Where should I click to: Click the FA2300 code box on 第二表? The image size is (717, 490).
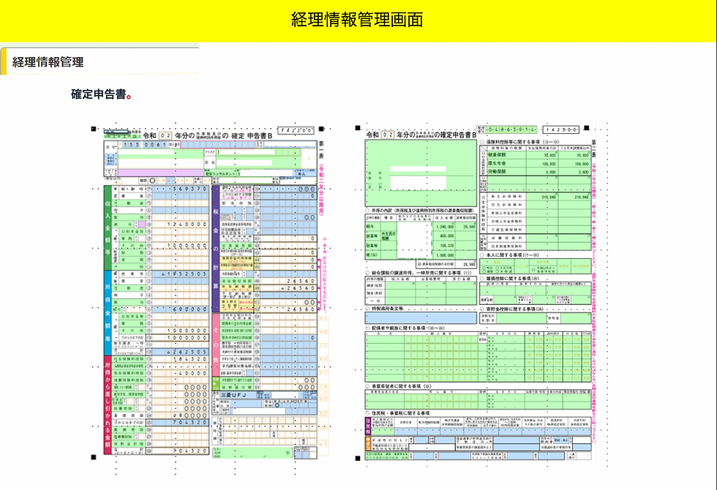click(560, 130)
